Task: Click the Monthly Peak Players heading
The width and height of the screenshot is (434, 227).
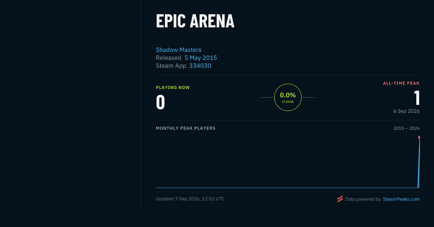Action: pyautogui.click(x=186, y=128)
